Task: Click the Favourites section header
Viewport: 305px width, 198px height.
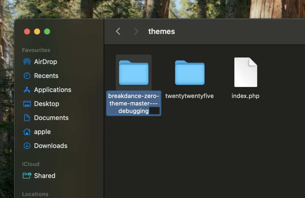Action: point(35,50)
